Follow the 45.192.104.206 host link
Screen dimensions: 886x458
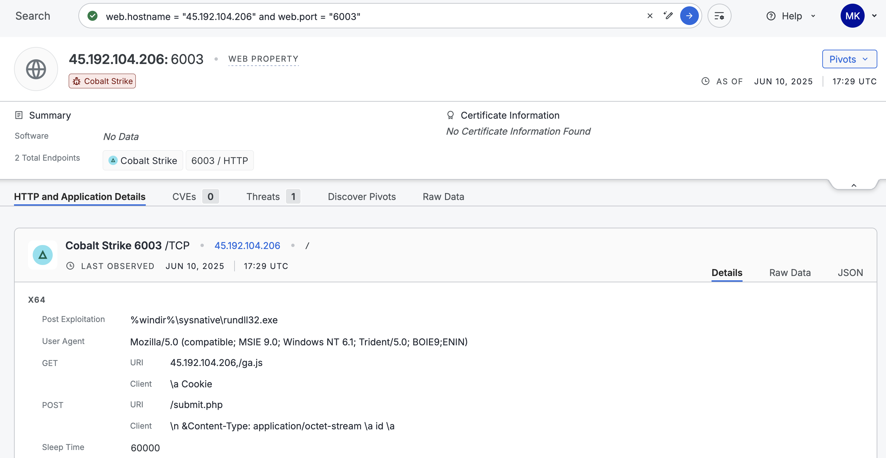247,246
